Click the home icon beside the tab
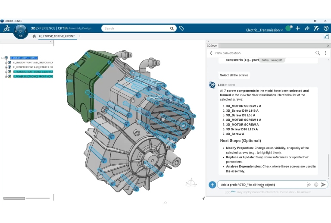The height and width of the screenshot is (223, 331). point(34,36)
